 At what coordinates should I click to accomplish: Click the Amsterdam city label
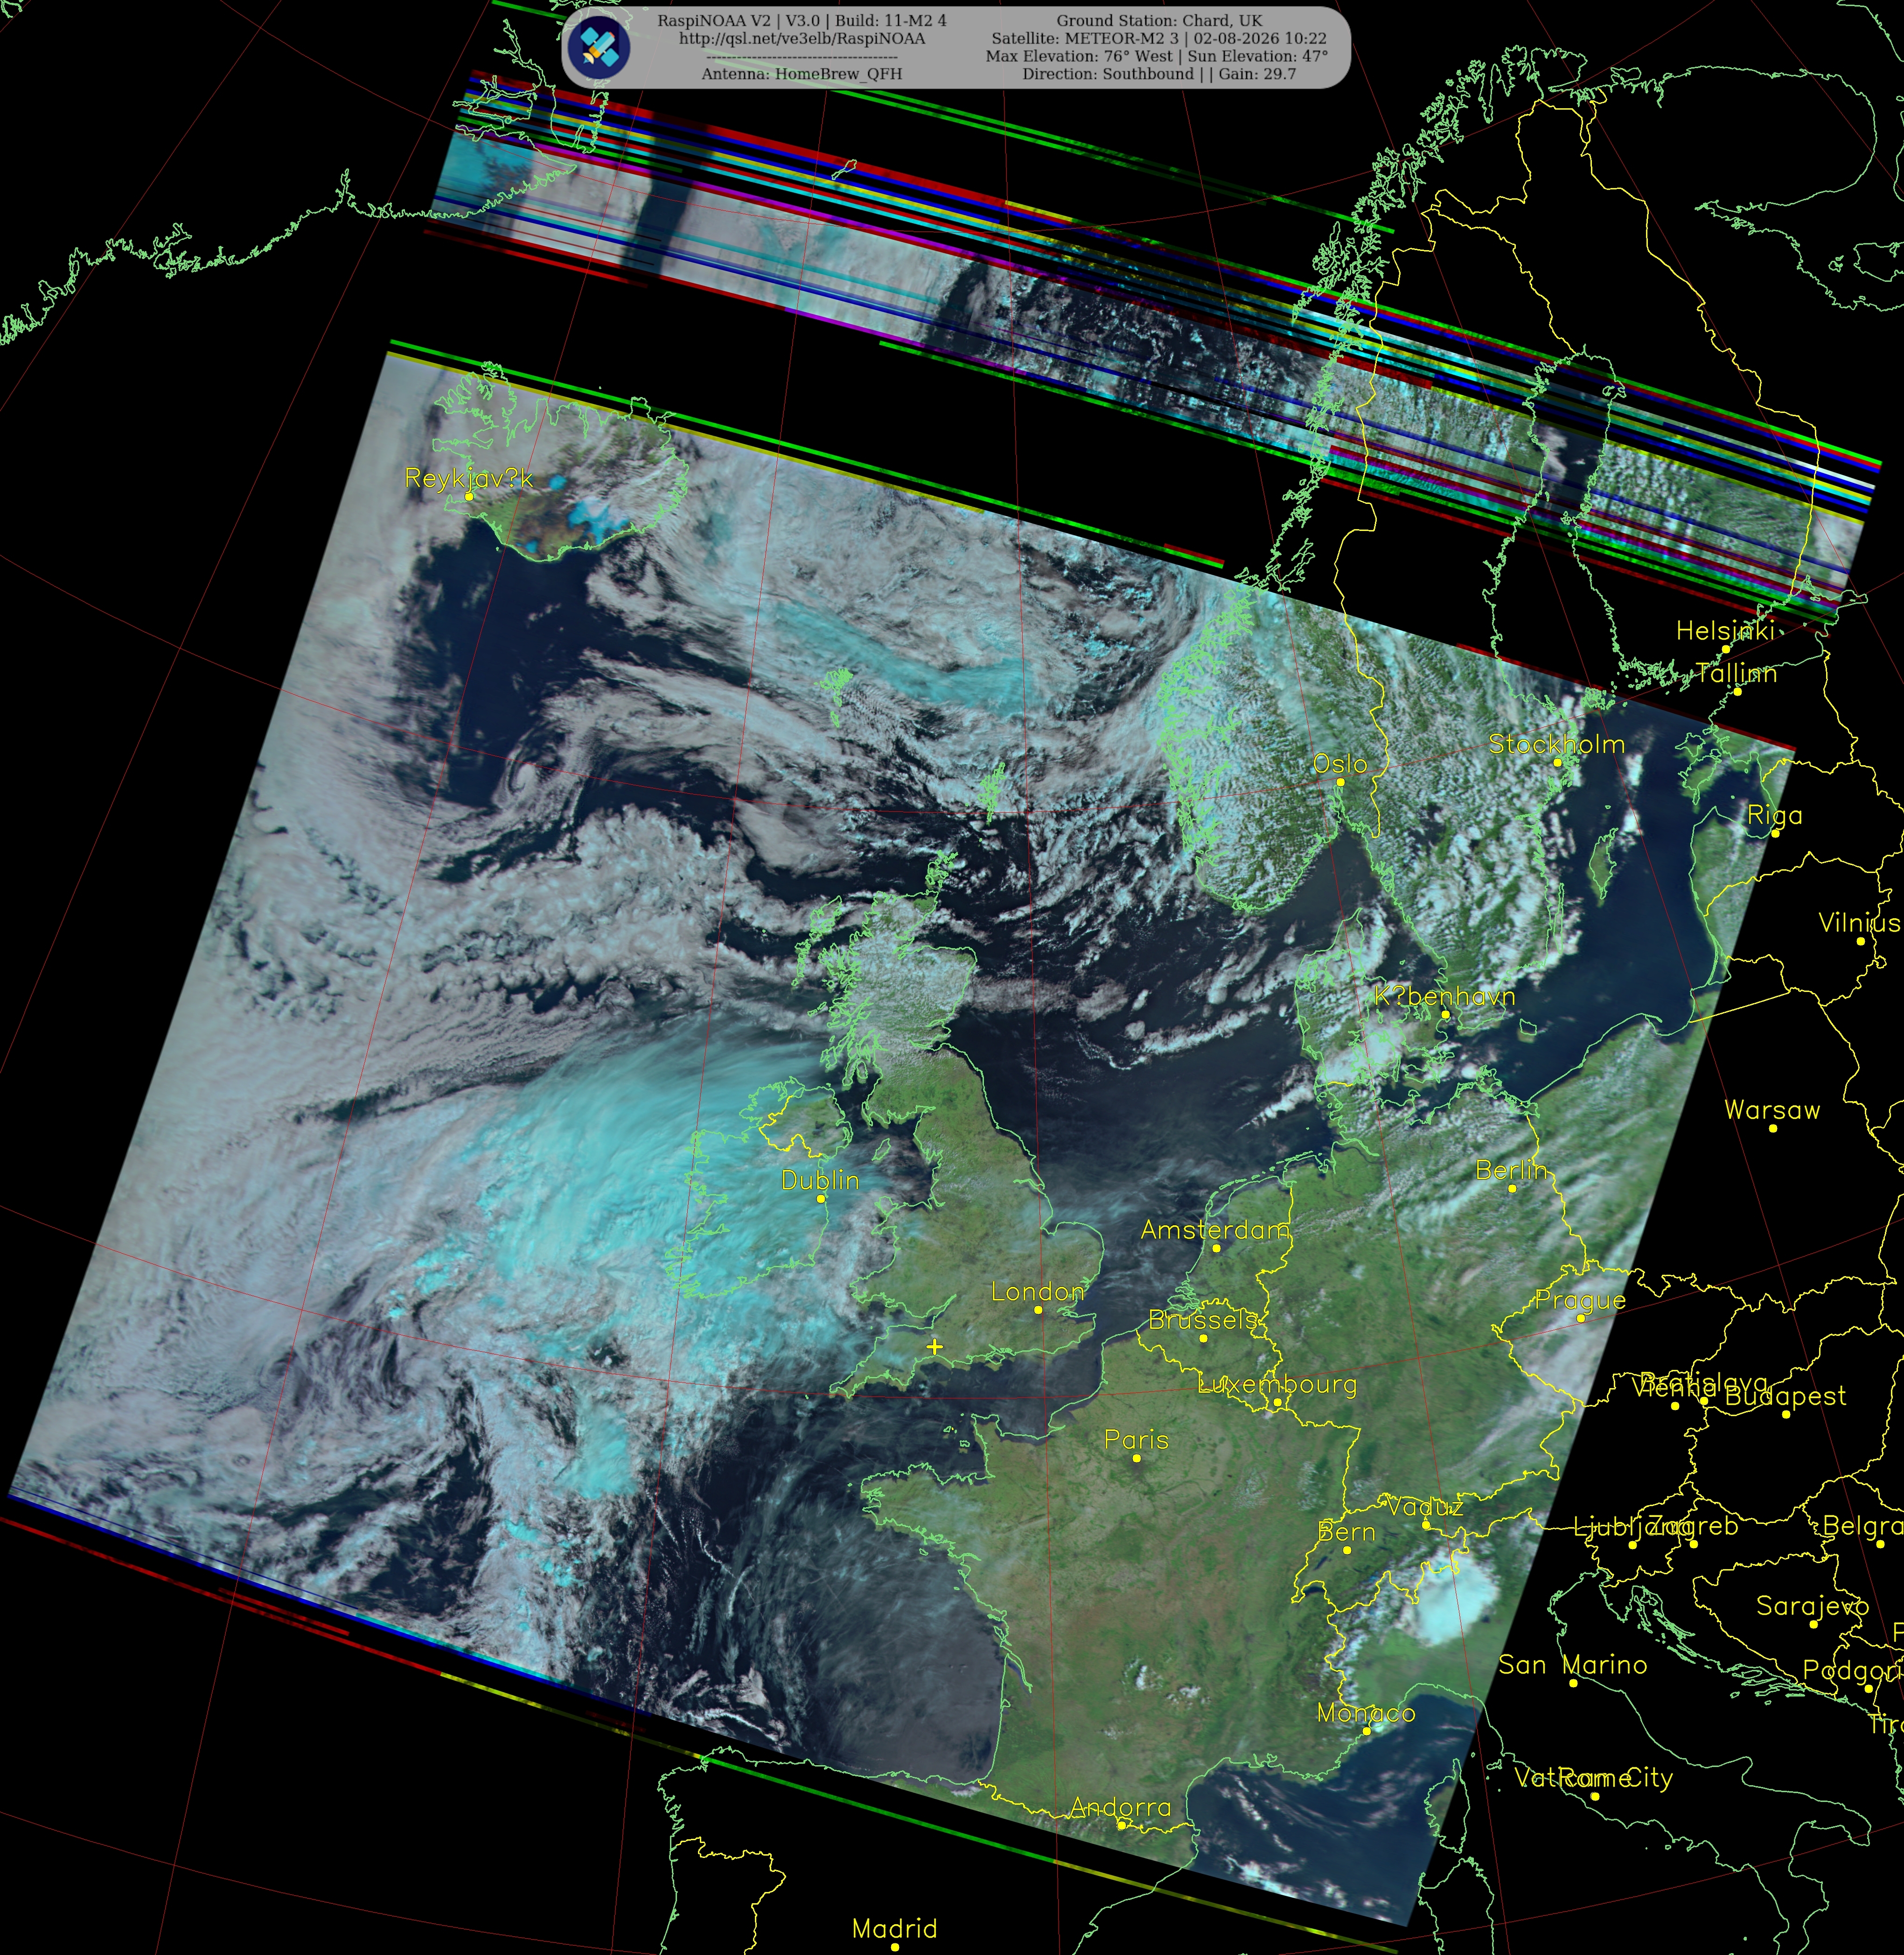pos(1216,1230)
